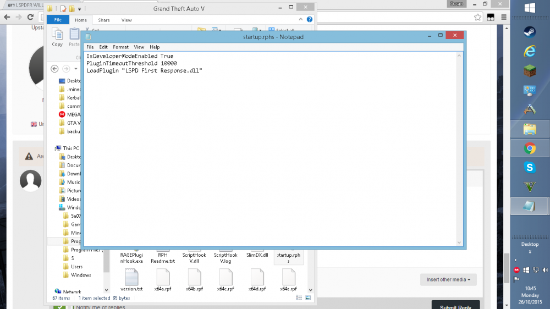
Task: Switch to Explorer Share tab
Action: [104, 20]
